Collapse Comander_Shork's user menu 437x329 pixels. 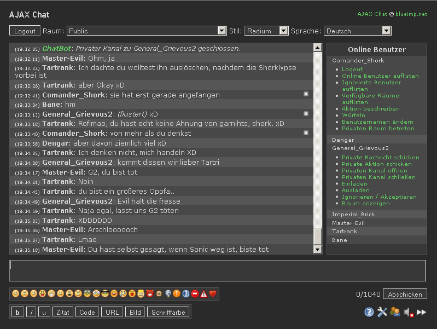pos(358,61)
